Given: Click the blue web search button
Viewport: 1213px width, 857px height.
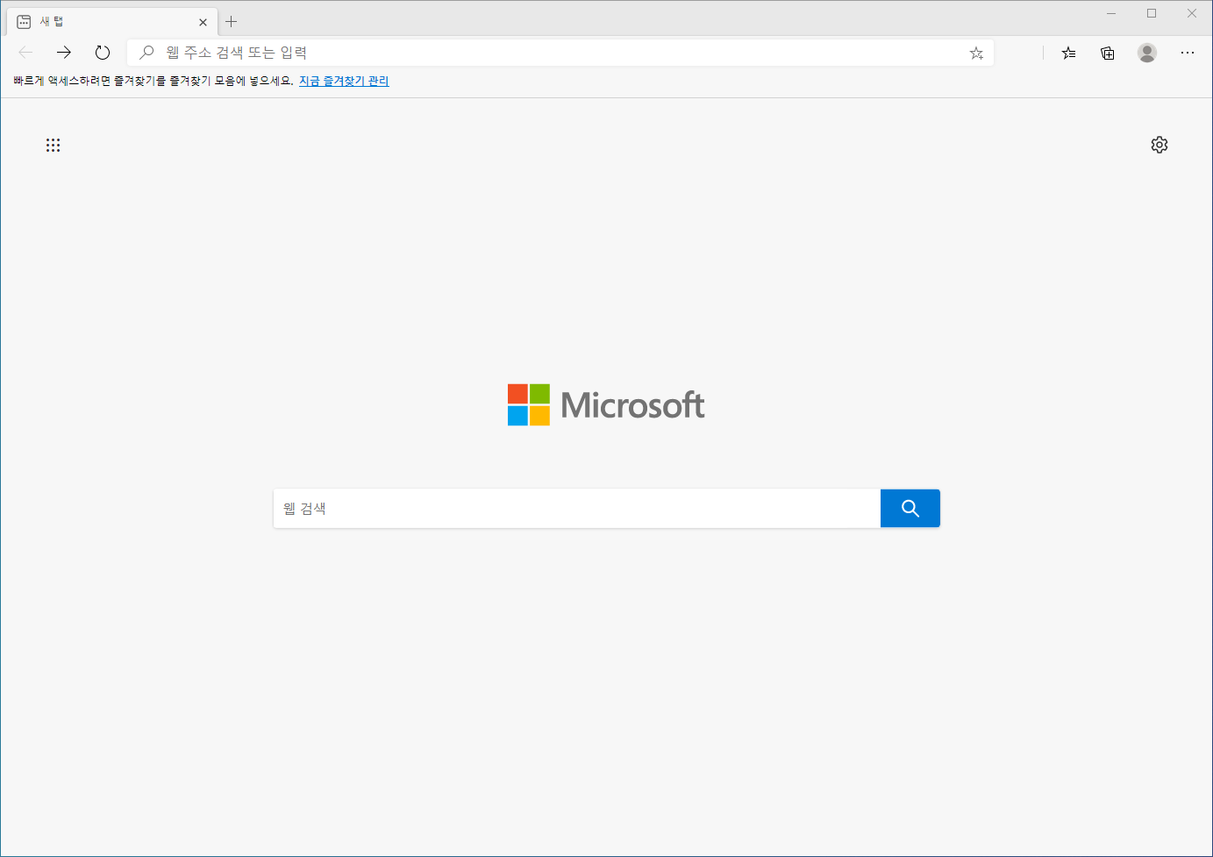Looking at the screenshot, I should (910, 509).
